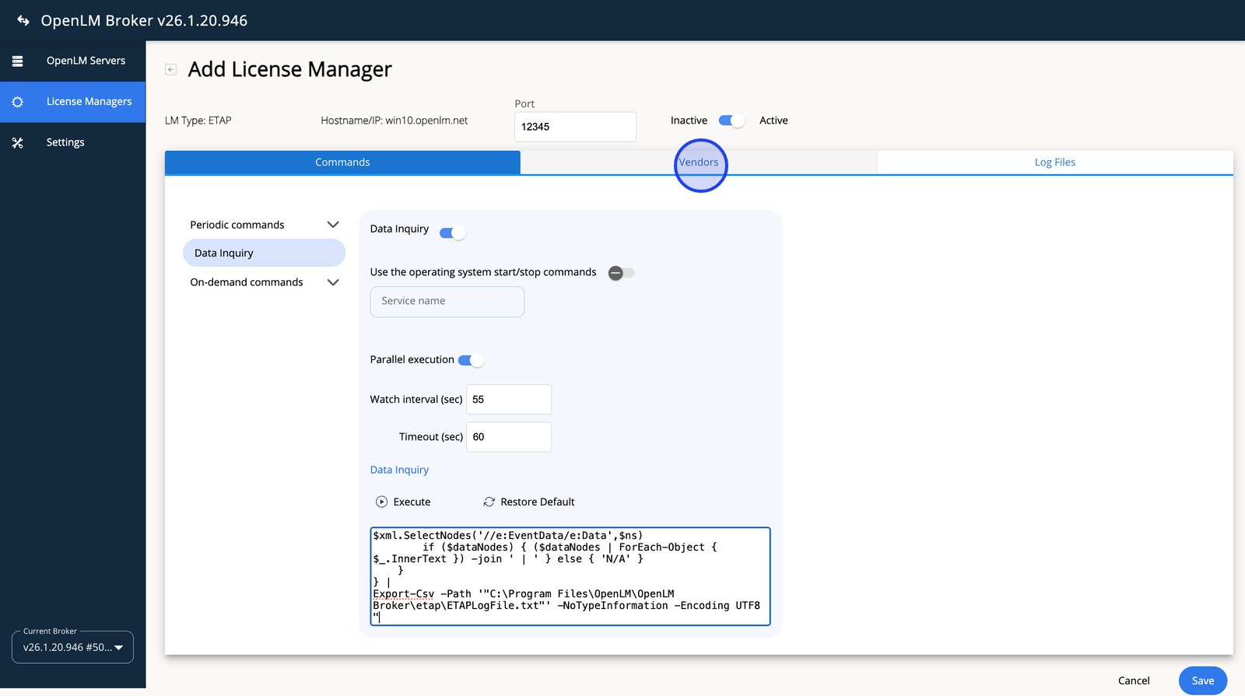Click the blue Data Inquiry link
1245x696 pixels.
tap(399, 470)
